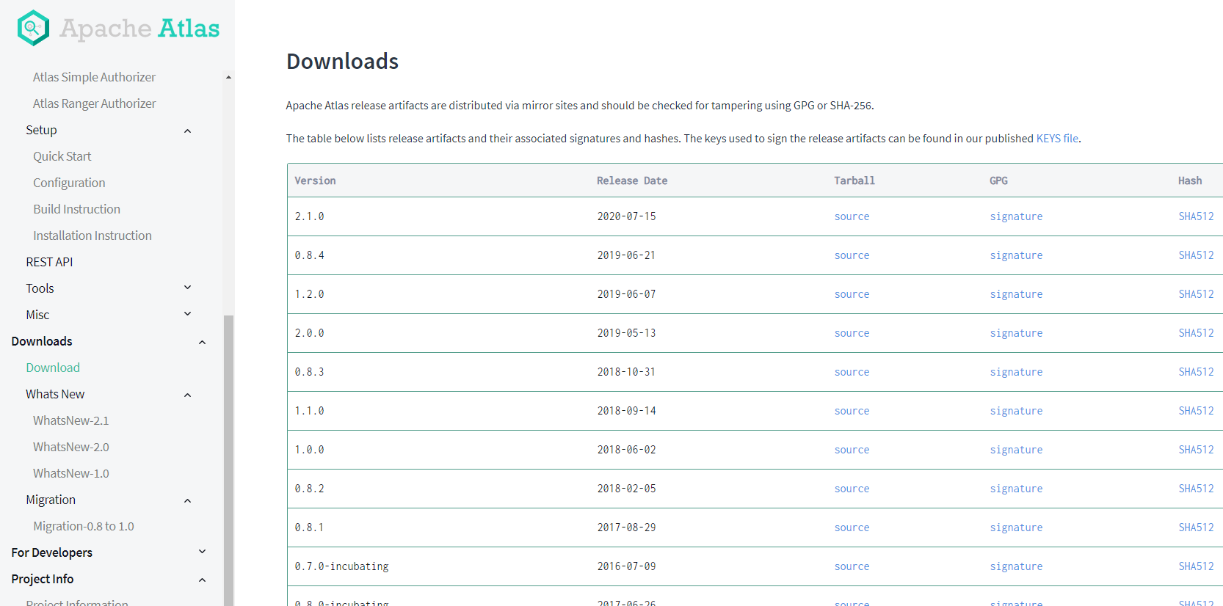Click the Misc section label
The width and height of the screenshot is (1223, 606).
[37, 315]
